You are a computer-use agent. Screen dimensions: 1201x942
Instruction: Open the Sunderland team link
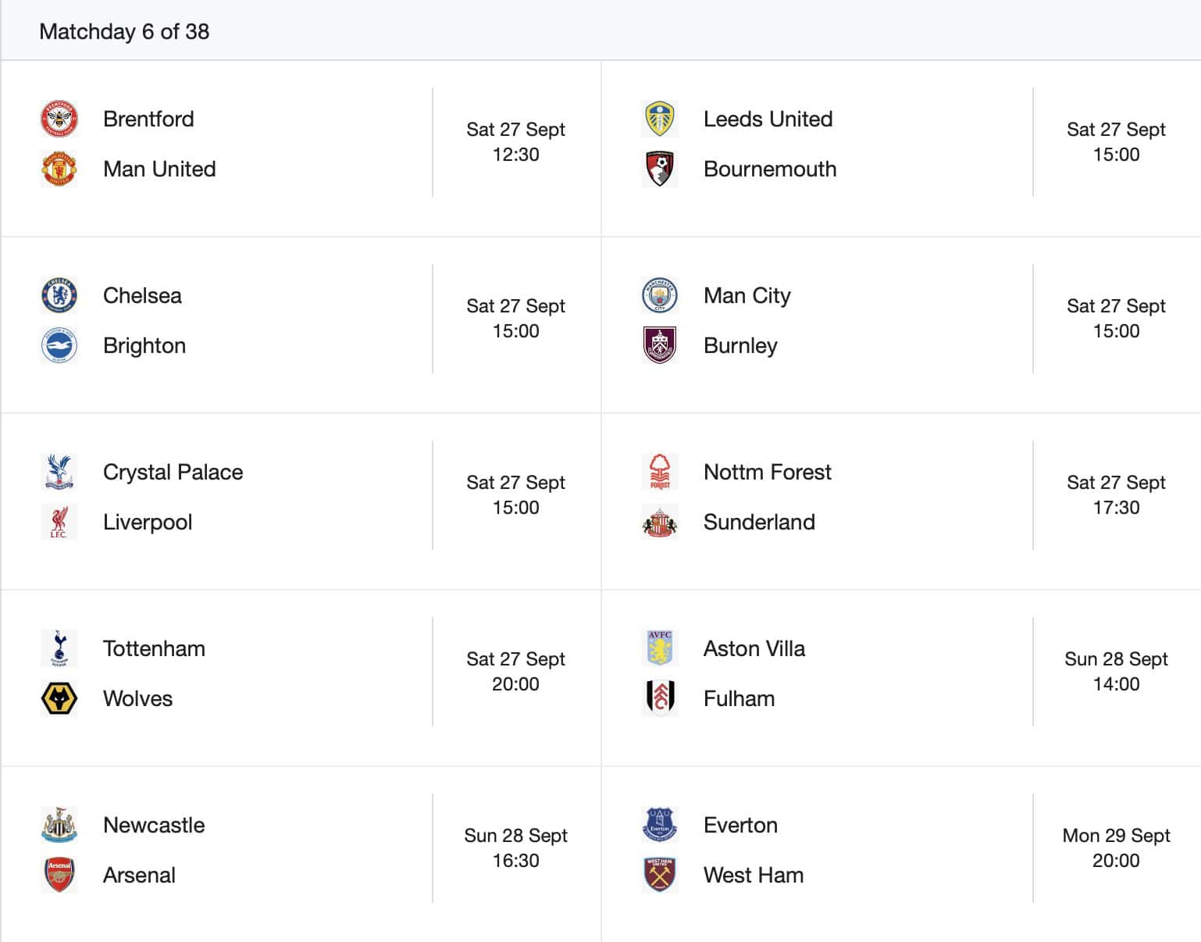759,522
